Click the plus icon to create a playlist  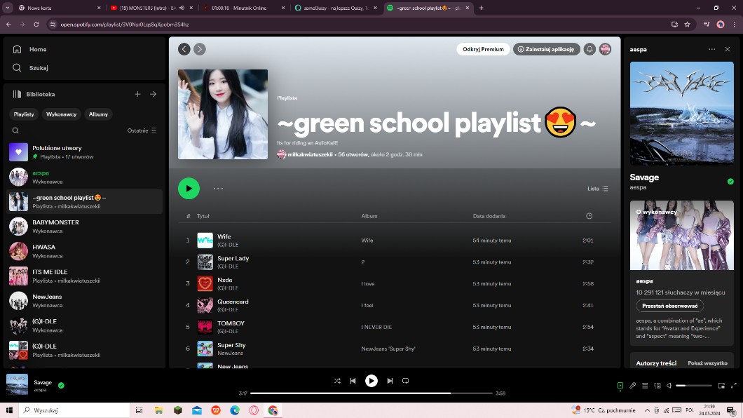coord(137,94)
